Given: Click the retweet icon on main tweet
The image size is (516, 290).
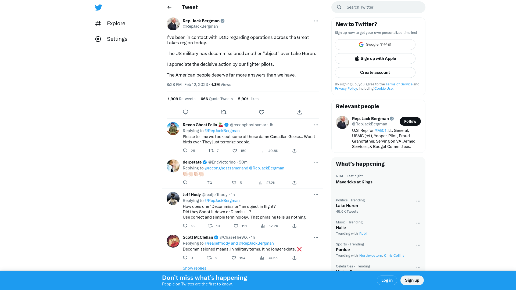Looking at the screenshot, I should (223, 112).
